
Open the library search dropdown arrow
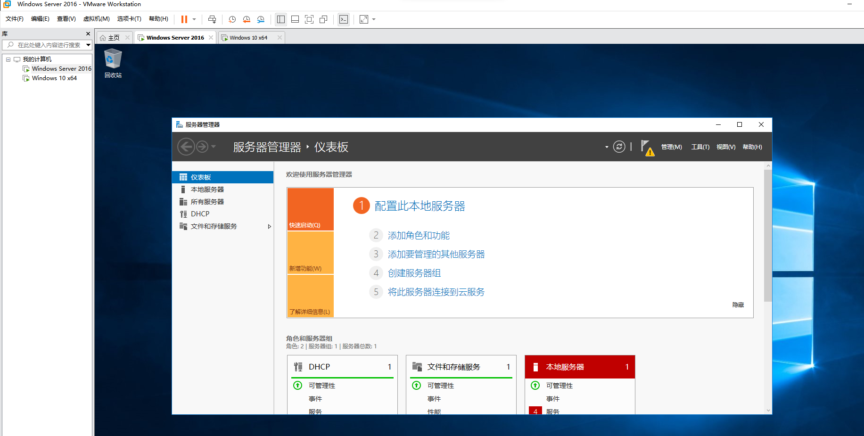[x=88, y=45]
